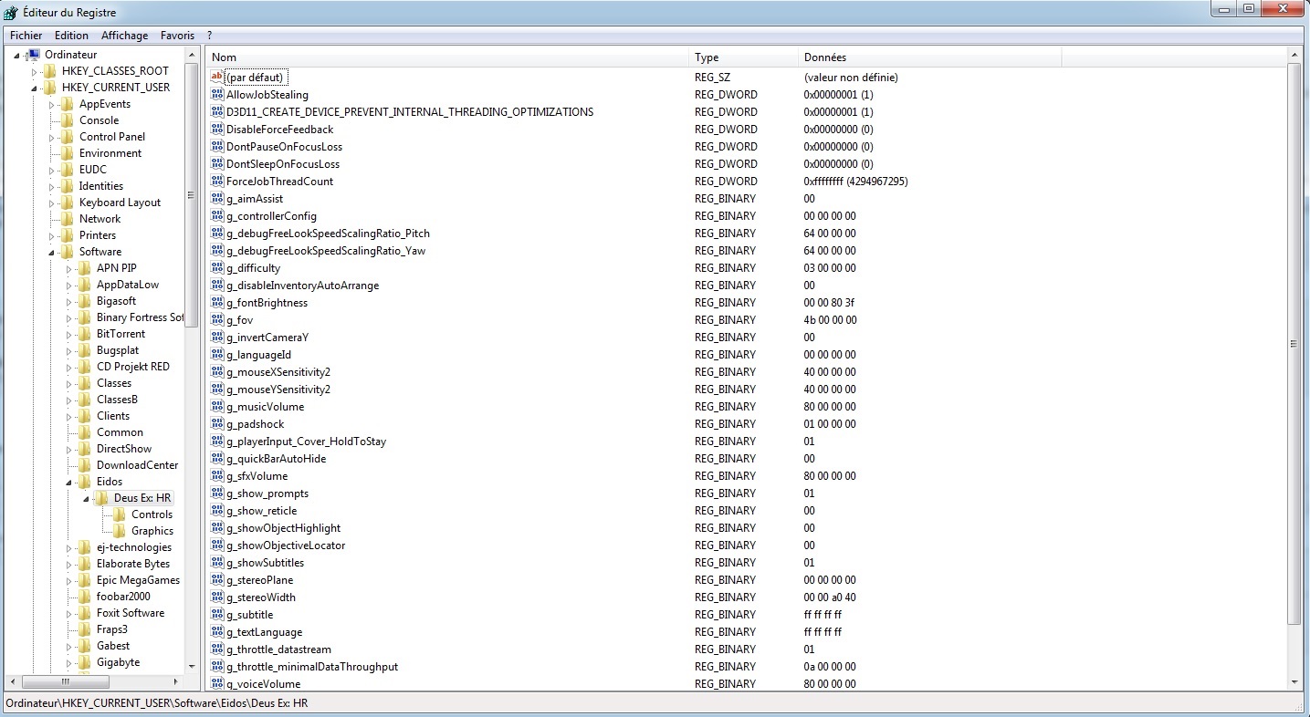Select the Console folder icon
This screenshot has width=1310, height=717.
coord(68,120)
